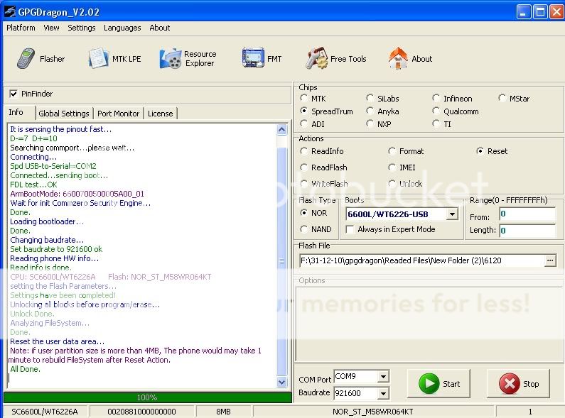Open the Free Tools icon
The height and width of the screenshot is (418, 565).
click(316, 58)
